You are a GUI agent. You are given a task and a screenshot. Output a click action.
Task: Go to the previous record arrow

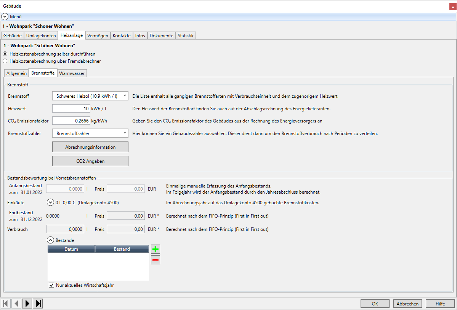(x=16, y=304)
